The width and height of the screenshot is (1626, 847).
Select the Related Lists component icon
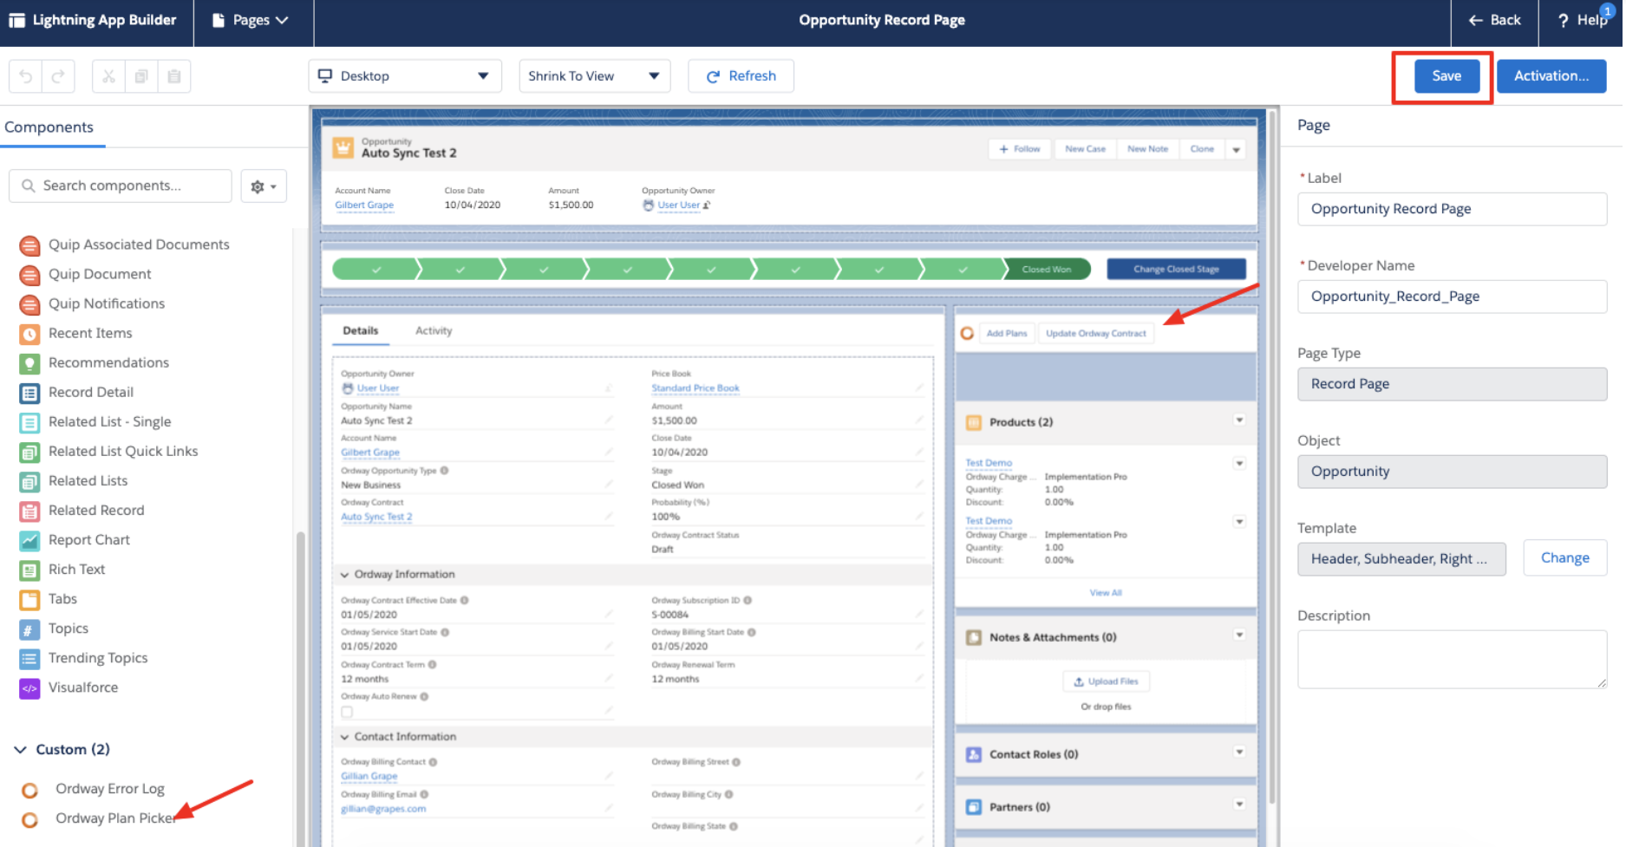click(x=29, y=481)
